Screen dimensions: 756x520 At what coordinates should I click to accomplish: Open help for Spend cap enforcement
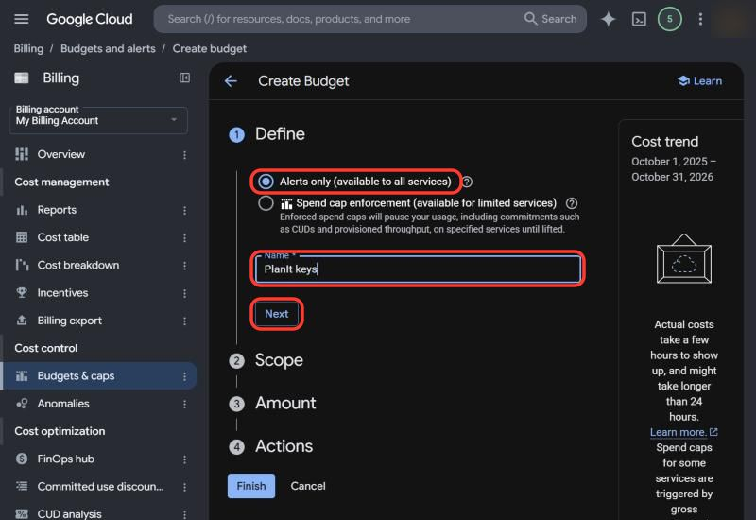(572, 203)
